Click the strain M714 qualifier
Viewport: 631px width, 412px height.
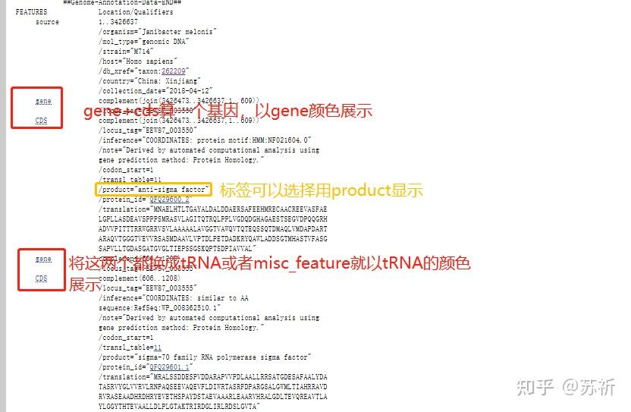(126, 51)
